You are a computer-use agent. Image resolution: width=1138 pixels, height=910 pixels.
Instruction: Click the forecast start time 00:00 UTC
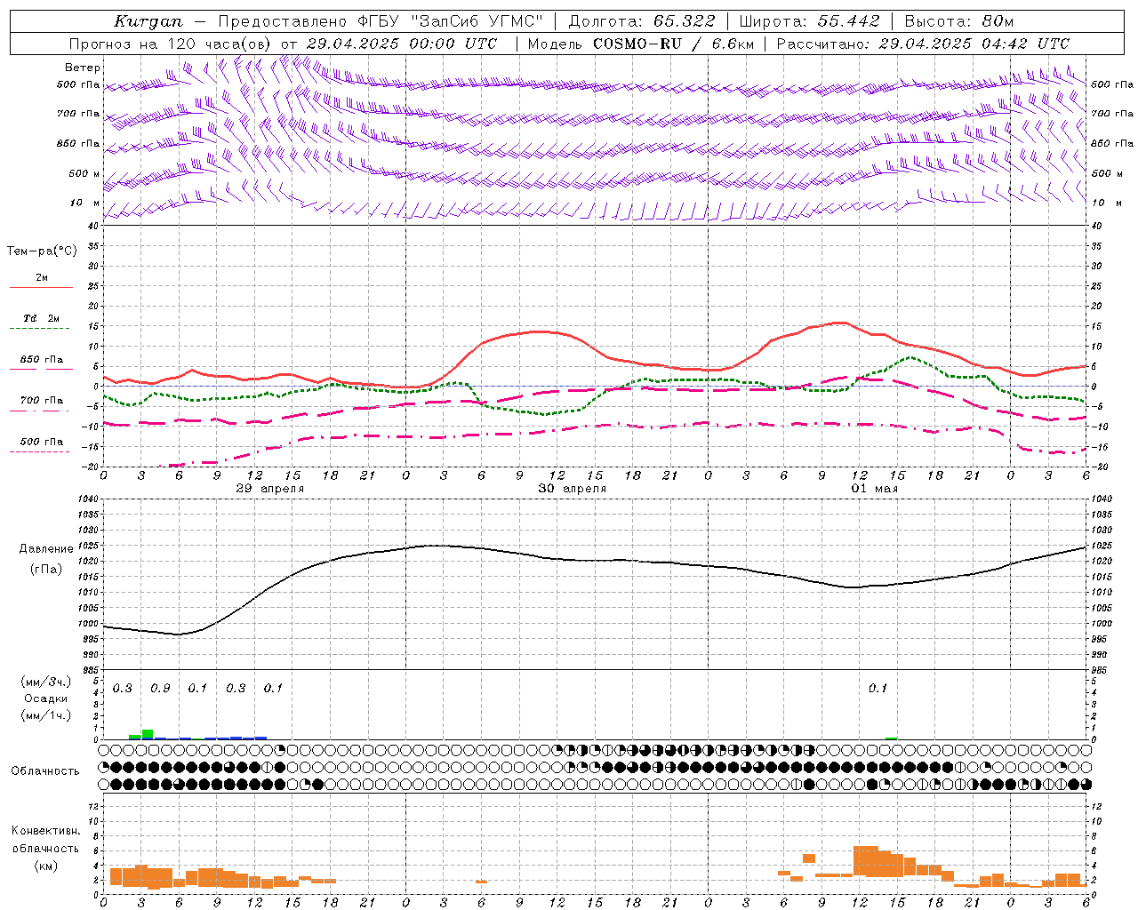pyautogui.click(x=453, y=44)
